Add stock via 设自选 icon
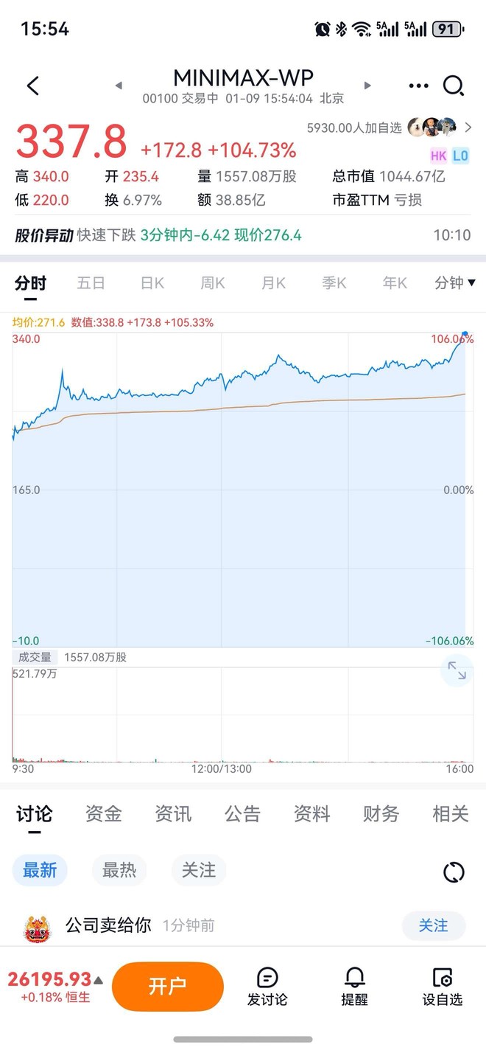486x1050 pixels. pos(442,987)
